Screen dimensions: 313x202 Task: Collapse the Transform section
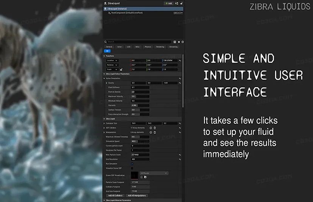104,56
